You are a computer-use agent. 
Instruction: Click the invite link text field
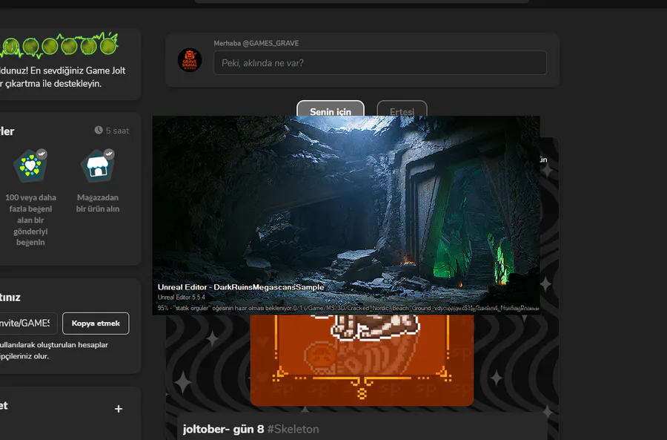point(27,324)
